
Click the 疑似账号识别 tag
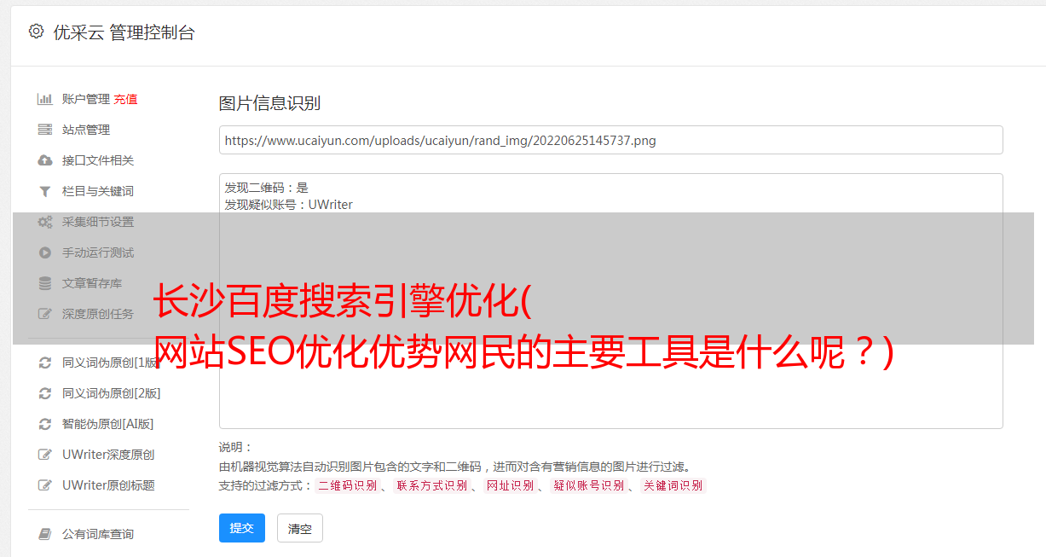point(589,485)
